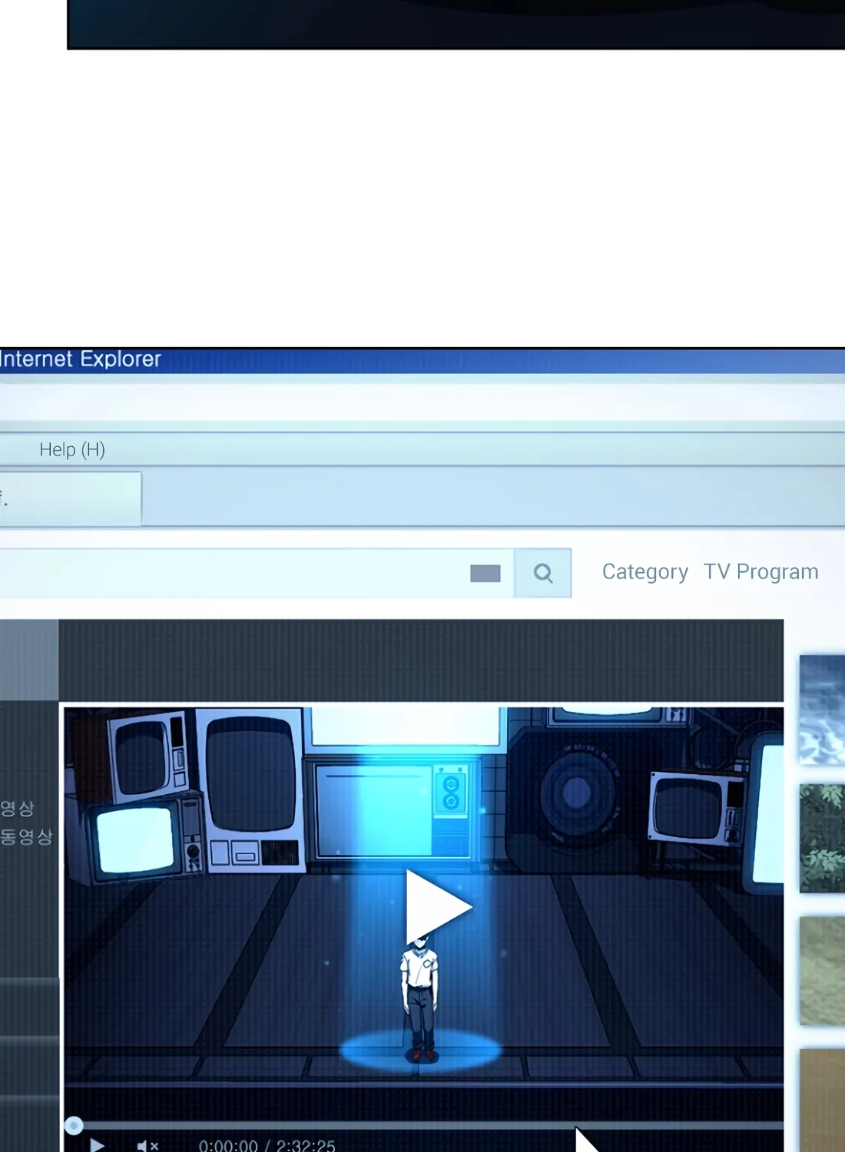Click the magnifying glass search button
Viewport: 845px width, 1152px height.
click(542, 573)
